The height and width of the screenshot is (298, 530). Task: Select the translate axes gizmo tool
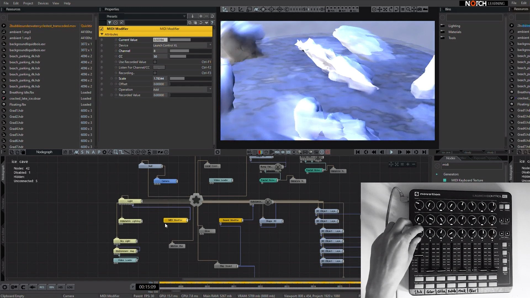pos(225,9)
